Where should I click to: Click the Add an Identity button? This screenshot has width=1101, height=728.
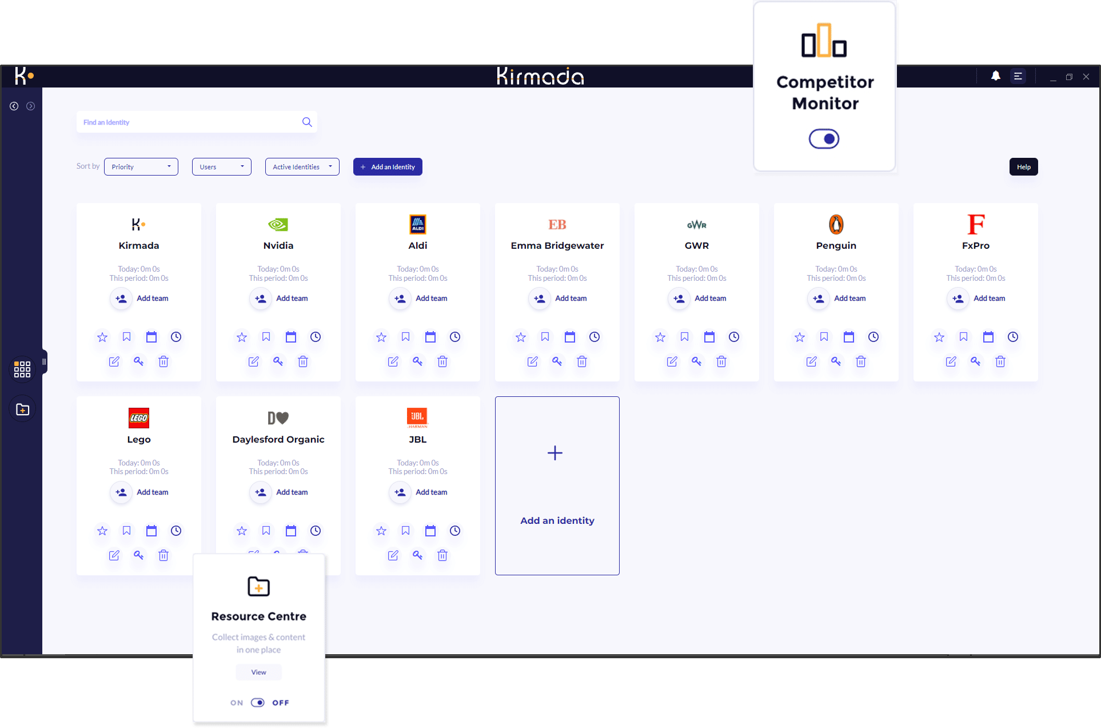tap(388, 167)
